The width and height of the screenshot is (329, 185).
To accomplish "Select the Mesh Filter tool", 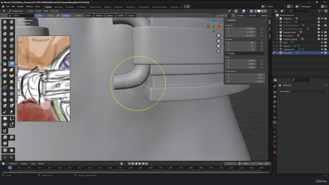I will click(5, 137).
